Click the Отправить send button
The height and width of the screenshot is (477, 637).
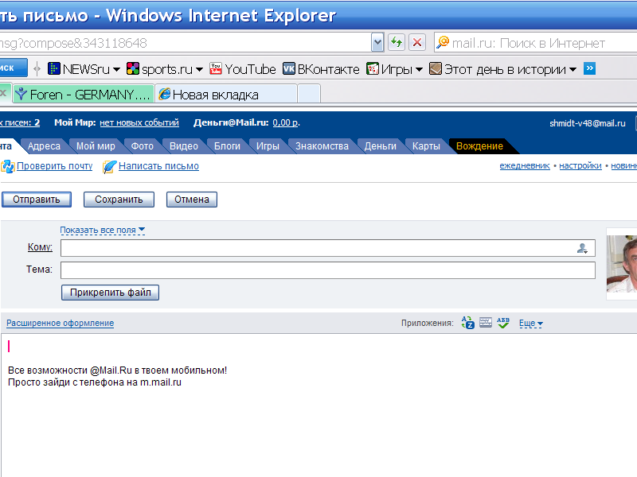point(37,200)
